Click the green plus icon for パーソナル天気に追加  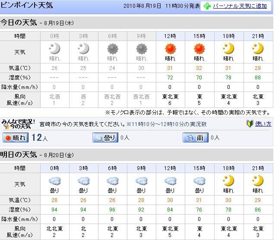tap(207, 6)
